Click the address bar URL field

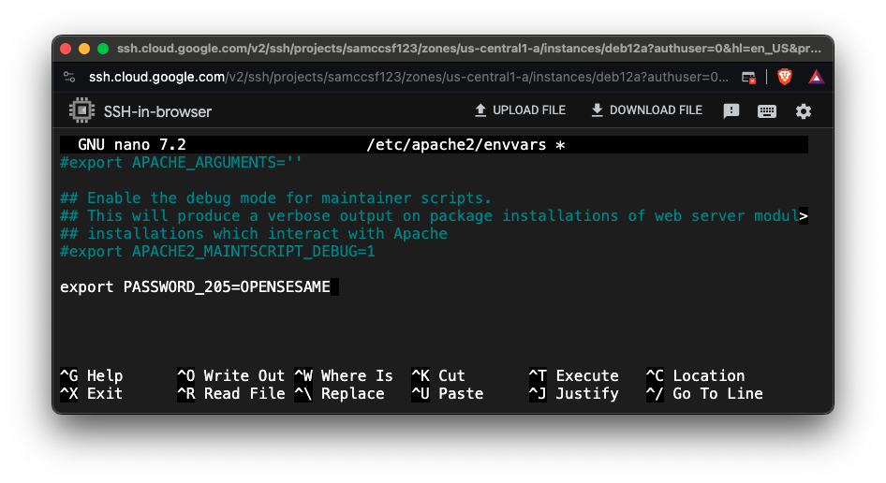pos(403,77)
